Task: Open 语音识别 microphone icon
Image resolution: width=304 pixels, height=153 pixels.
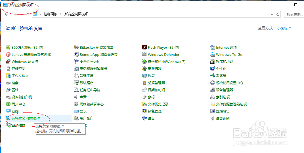Action: (x=213, y=118)
